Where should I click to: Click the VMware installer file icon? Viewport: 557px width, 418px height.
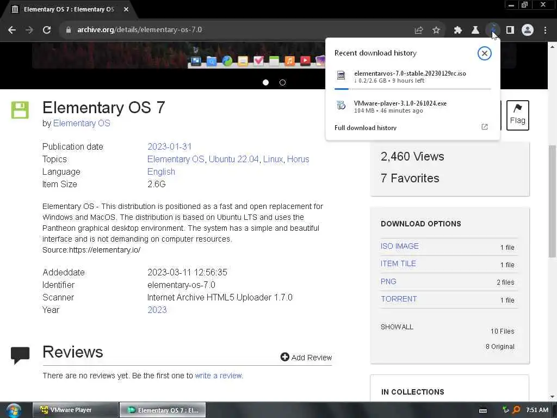tap(341, 105)
